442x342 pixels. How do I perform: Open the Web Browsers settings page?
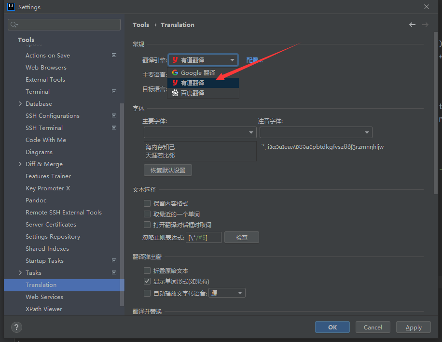[x=46, y=68]
